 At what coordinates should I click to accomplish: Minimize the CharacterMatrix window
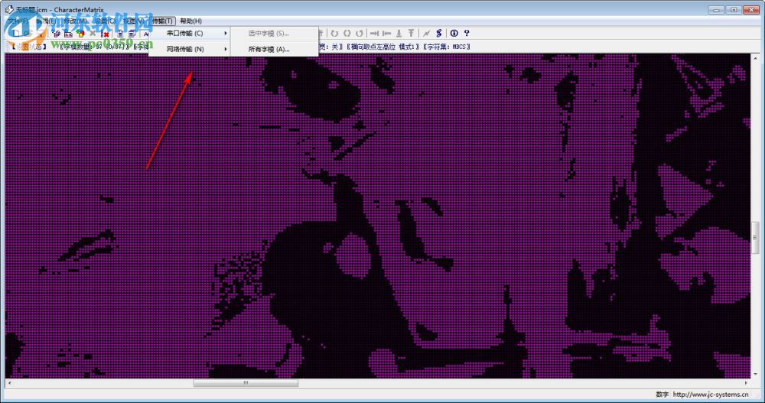coord(716,9)
